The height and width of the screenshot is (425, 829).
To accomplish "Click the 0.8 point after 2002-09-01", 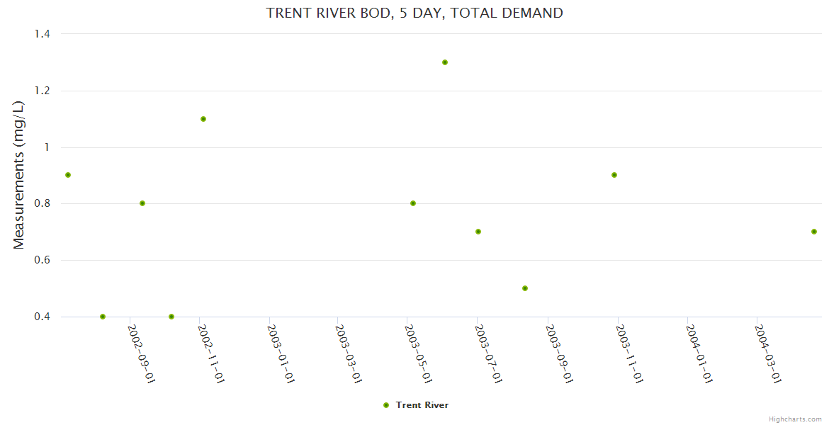I will coord(142,203).
